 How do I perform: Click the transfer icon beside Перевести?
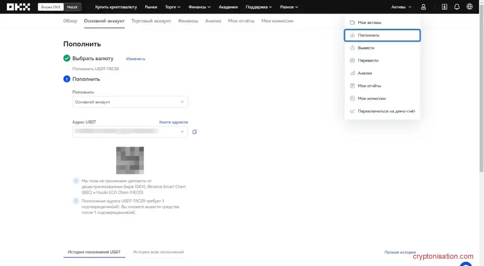pyautogui.click(x=352, y=60)
